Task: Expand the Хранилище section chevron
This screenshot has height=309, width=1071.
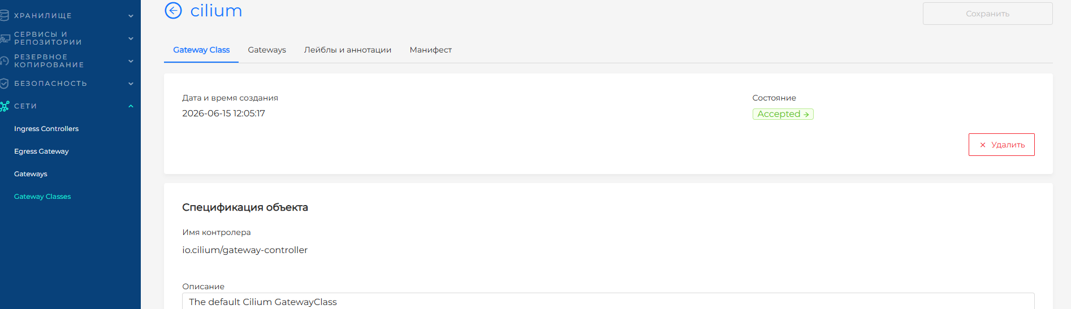Action: tap(131, 16)
